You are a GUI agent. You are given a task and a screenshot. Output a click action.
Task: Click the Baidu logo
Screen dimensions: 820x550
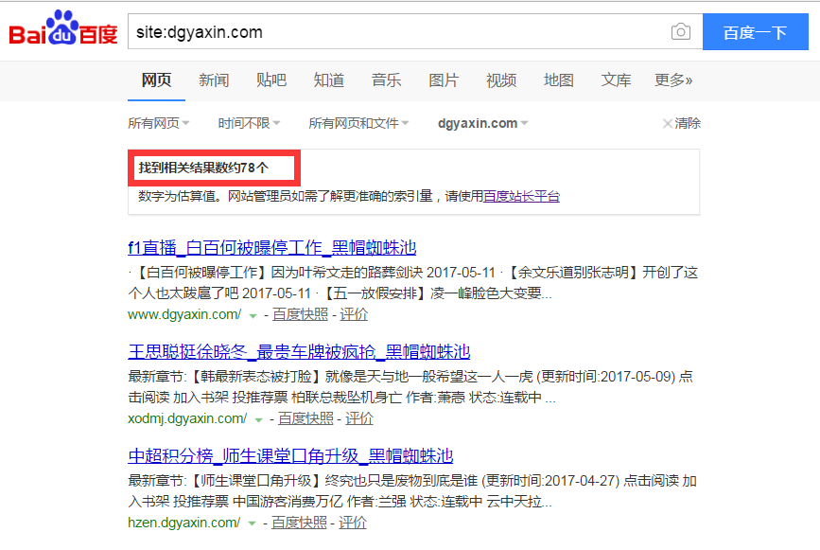click(63, 28)
